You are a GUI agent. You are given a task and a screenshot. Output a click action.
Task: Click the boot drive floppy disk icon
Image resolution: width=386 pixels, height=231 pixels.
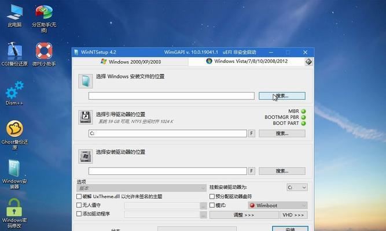pyautogui.click(x=86, y=117)
